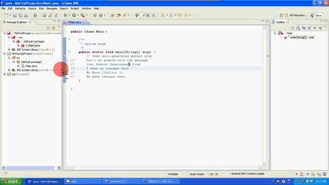The height and width of the screenshot is (185, 329).
Task: Expand the tcp project node
Action: click(5, 74)
